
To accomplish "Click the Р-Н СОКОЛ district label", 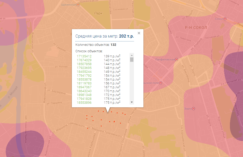I will coord(196,28).
